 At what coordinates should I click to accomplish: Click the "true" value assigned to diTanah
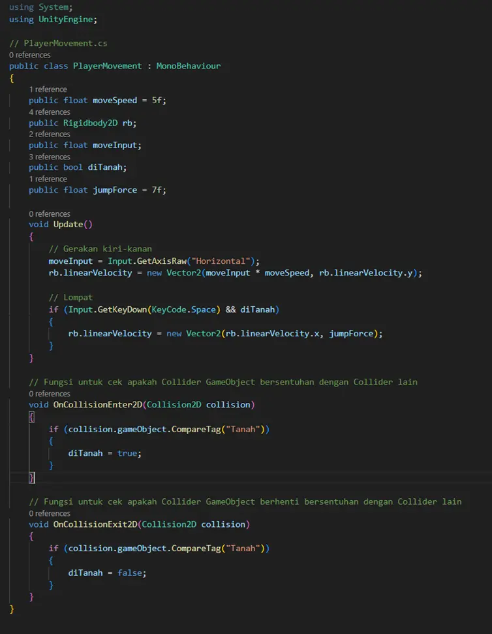click(127, 452)
